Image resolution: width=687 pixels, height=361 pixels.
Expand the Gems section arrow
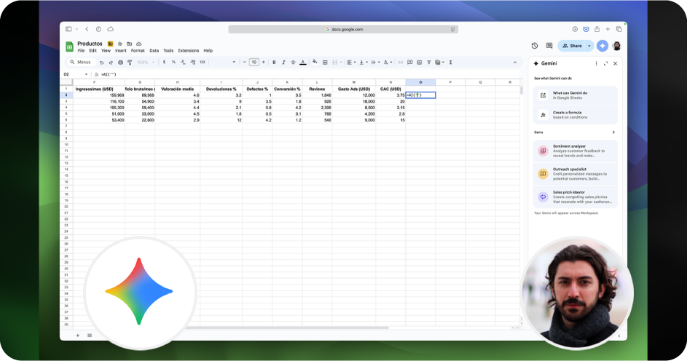coord(613,132)
